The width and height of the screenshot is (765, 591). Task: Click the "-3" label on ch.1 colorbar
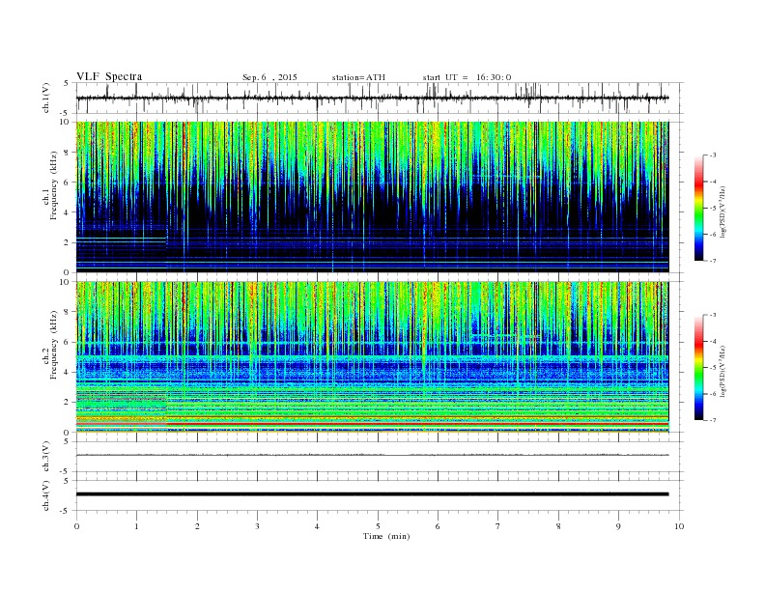[x=713, y=155]
